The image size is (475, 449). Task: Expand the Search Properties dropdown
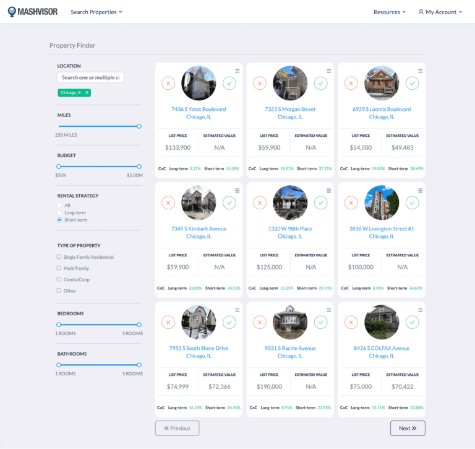[96, 12]
